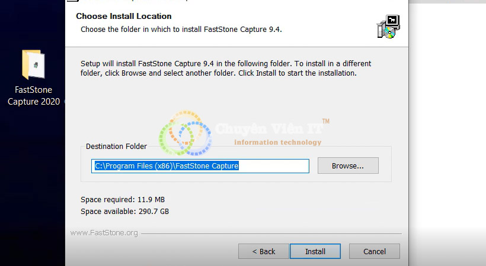The width and height of the screenshot is (486, 266).
Task: Go back with the < Back button
Action: click(263, 251)
